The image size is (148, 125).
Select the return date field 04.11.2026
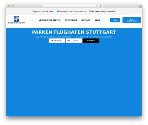(x=74, y=41)
